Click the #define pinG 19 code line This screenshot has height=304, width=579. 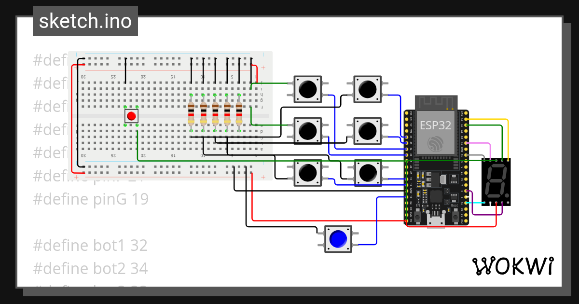point(90,199)
